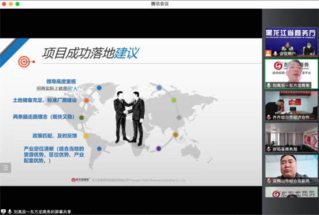Screen dimensions: 319x215
Task: Click the yellow minimize window button
Action: pyautogui.click(x=11, y=4)
